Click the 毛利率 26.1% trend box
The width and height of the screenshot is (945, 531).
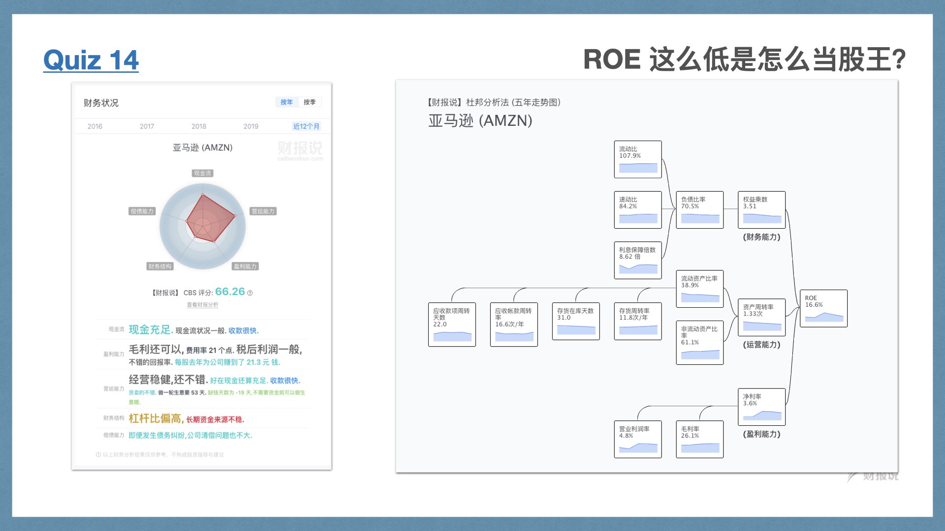(x=699, y=439)
